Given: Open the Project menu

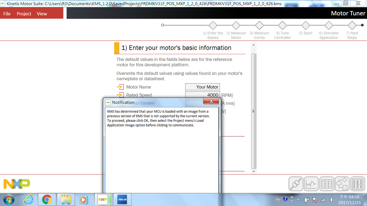Looking at the screenshot, I should click(x=24, y=14).
